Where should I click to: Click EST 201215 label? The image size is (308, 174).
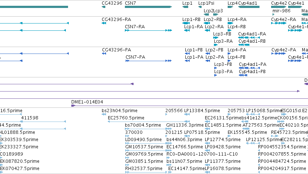174,132
